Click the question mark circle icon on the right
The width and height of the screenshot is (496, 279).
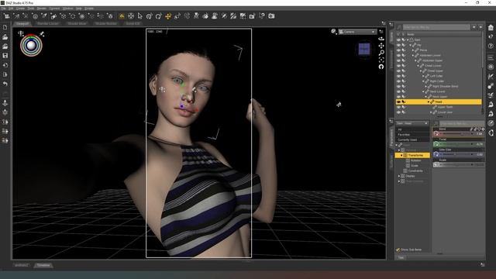[491, 46]
